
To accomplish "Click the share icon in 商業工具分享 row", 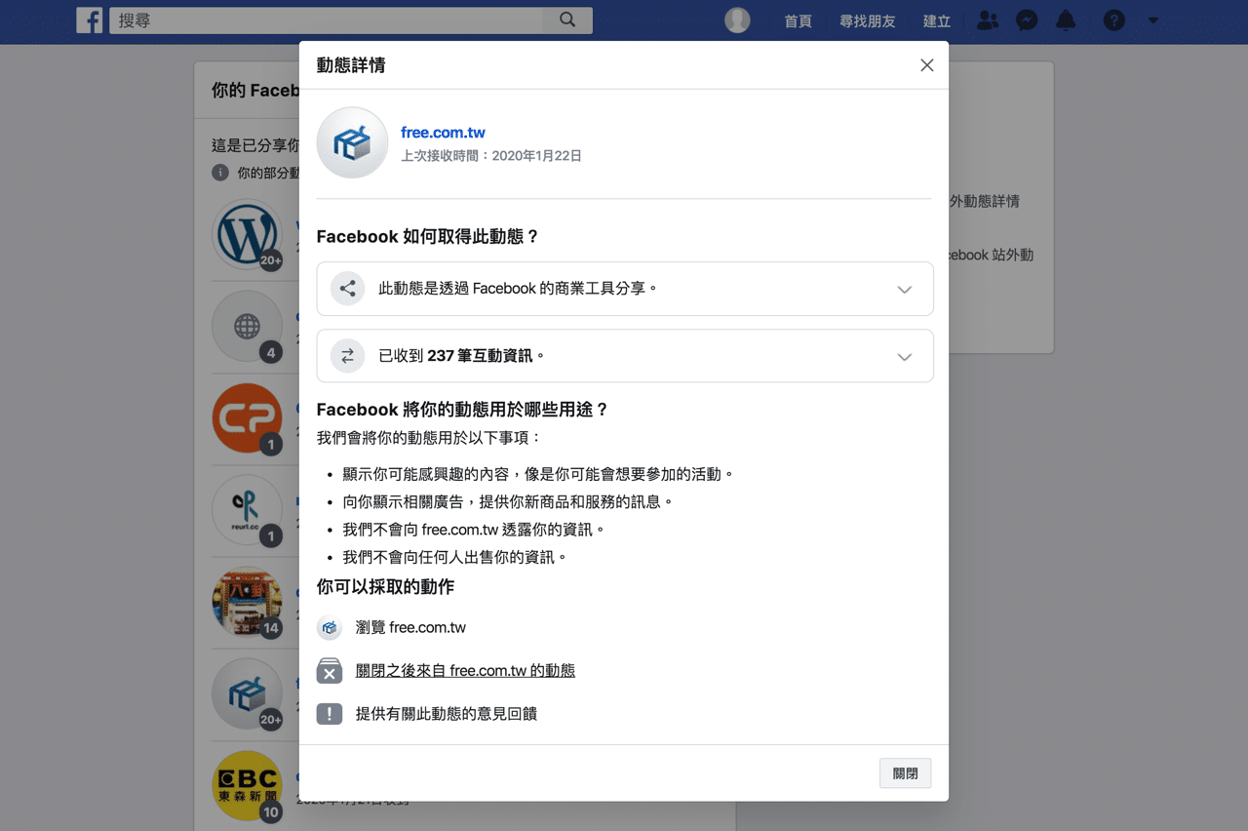I will click(x=347, y=289).
